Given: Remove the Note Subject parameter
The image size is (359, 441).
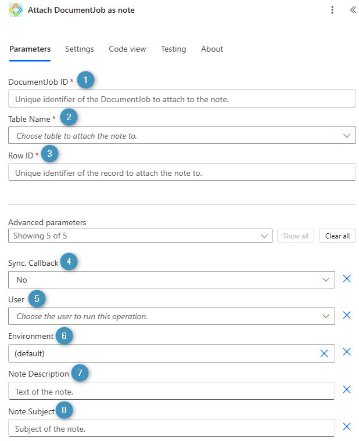Looking at the screenshot, I should (347, 427).
